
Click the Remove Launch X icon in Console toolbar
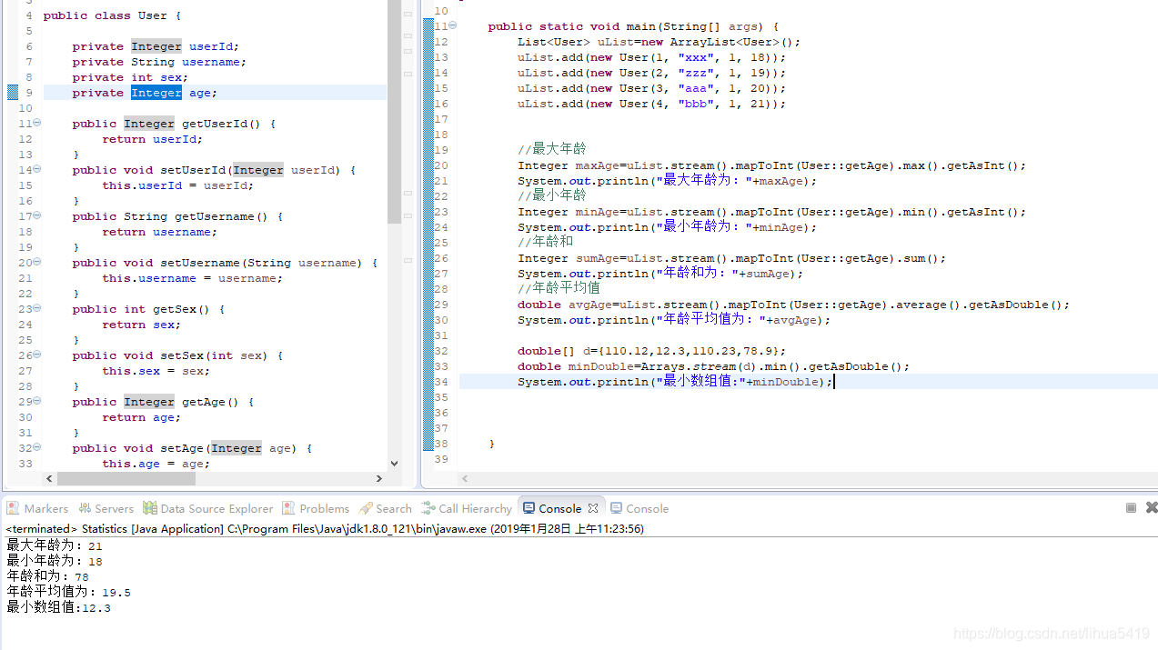pyautogui.click(x=1152, y=508)
